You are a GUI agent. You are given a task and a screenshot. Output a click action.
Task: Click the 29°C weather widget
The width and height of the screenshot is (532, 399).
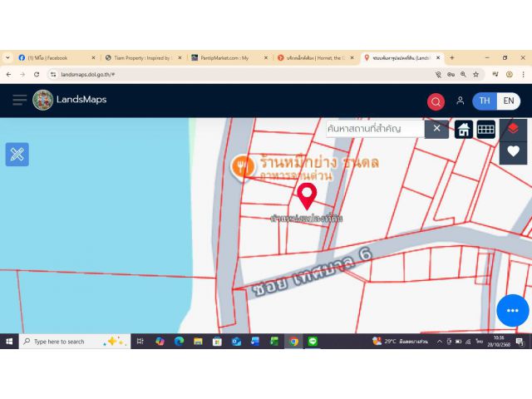tap(400, 342)
